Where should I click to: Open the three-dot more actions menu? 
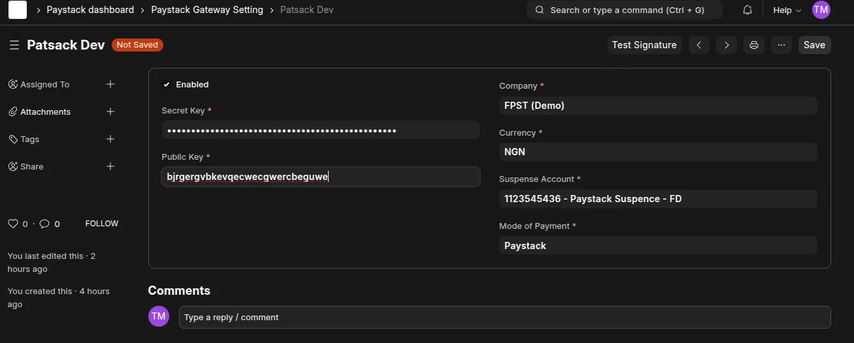781,45
